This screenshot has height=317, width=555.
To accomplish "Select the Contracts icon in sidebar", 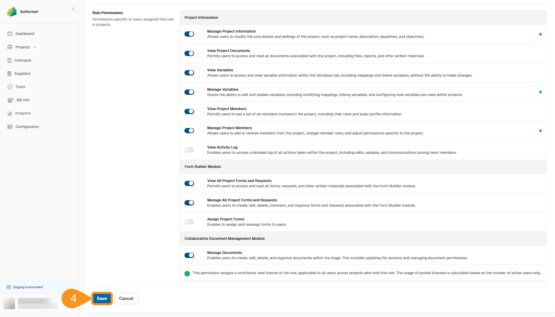I will [10, 60].
